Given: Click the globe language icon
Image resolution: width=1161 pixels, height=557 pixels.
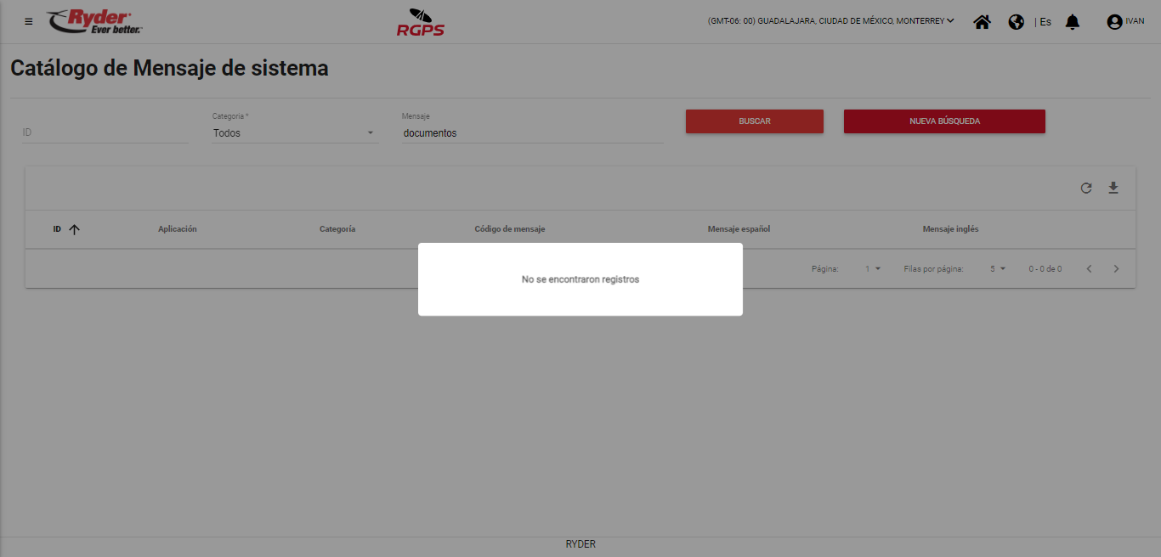Looking at the screenshot, I should coord(1016,22).
